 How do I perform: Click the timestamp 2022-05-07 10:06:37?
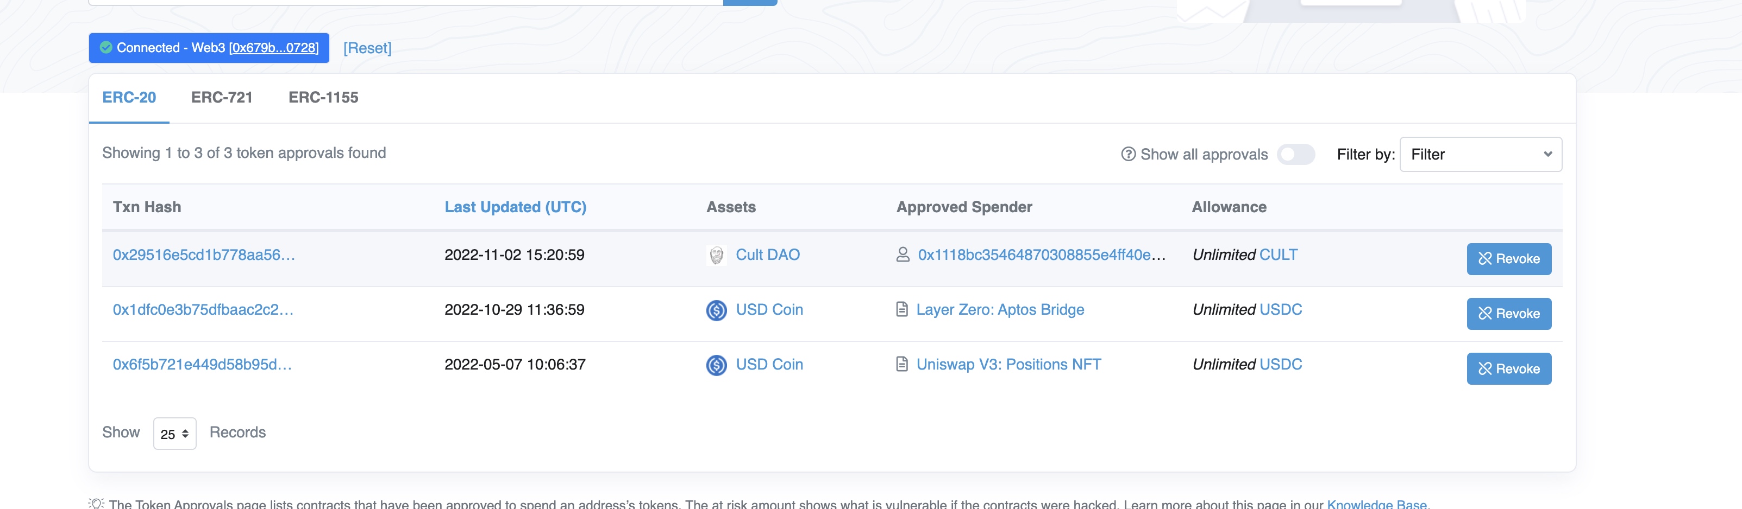coord(515,364)
